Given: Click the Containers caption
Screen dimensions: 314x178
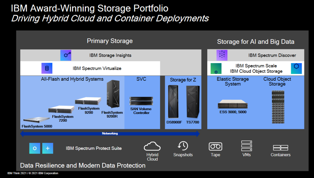Looking at the screenshot, I should [281, 155].
